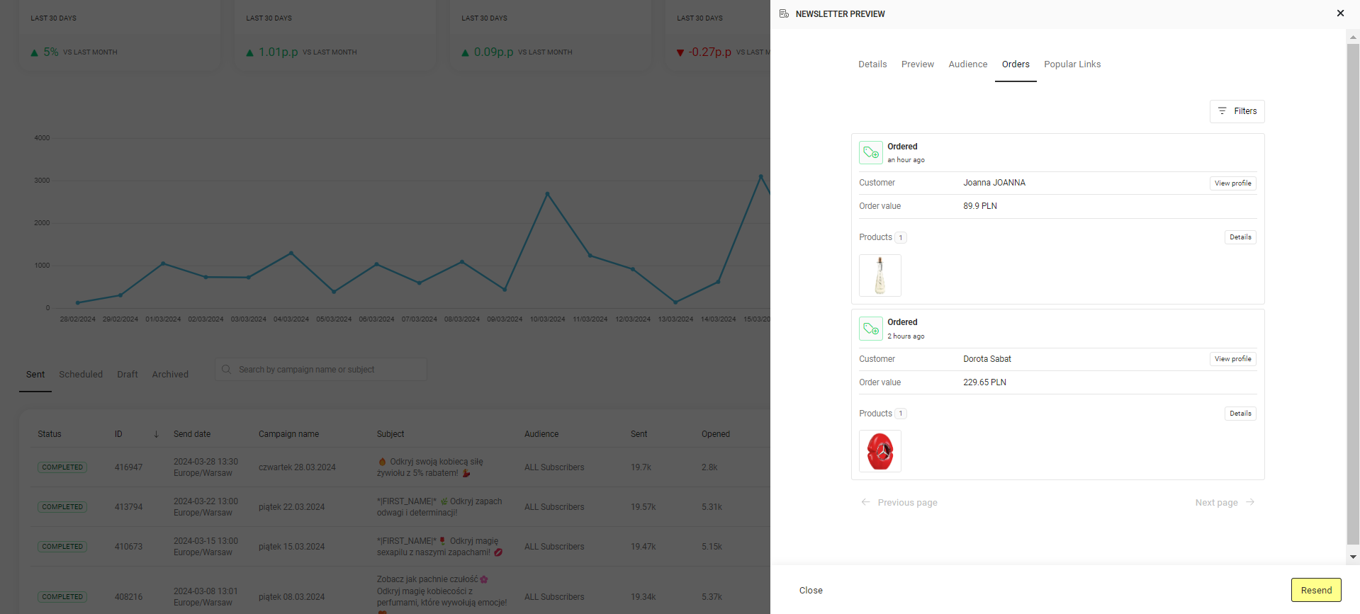Screen dimensions: 1360x614
Task: Open the Archived campaigns tab
Action: [170, 375]
